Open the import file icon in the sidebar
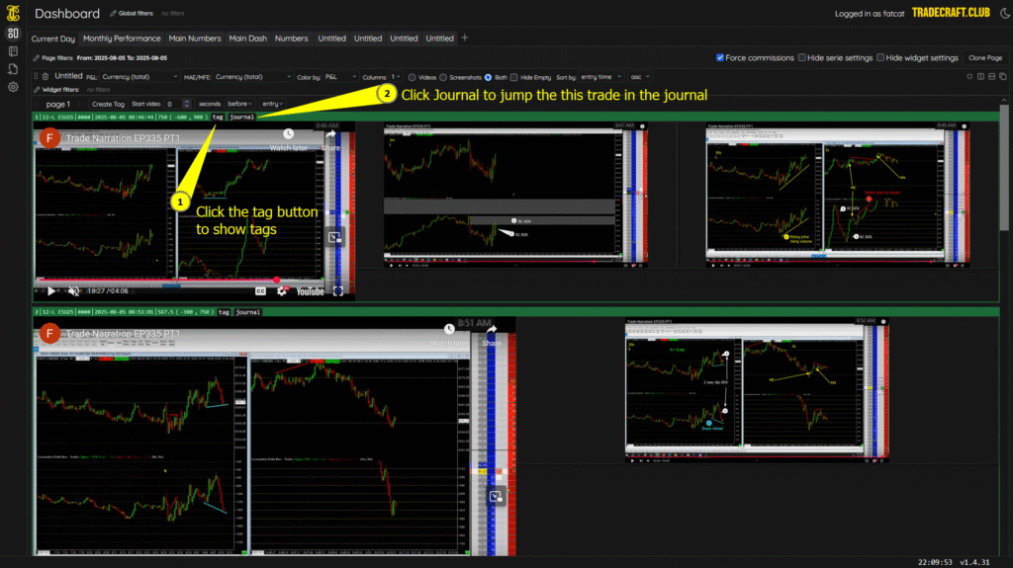1013x568 pixels. tap(13, 69)
